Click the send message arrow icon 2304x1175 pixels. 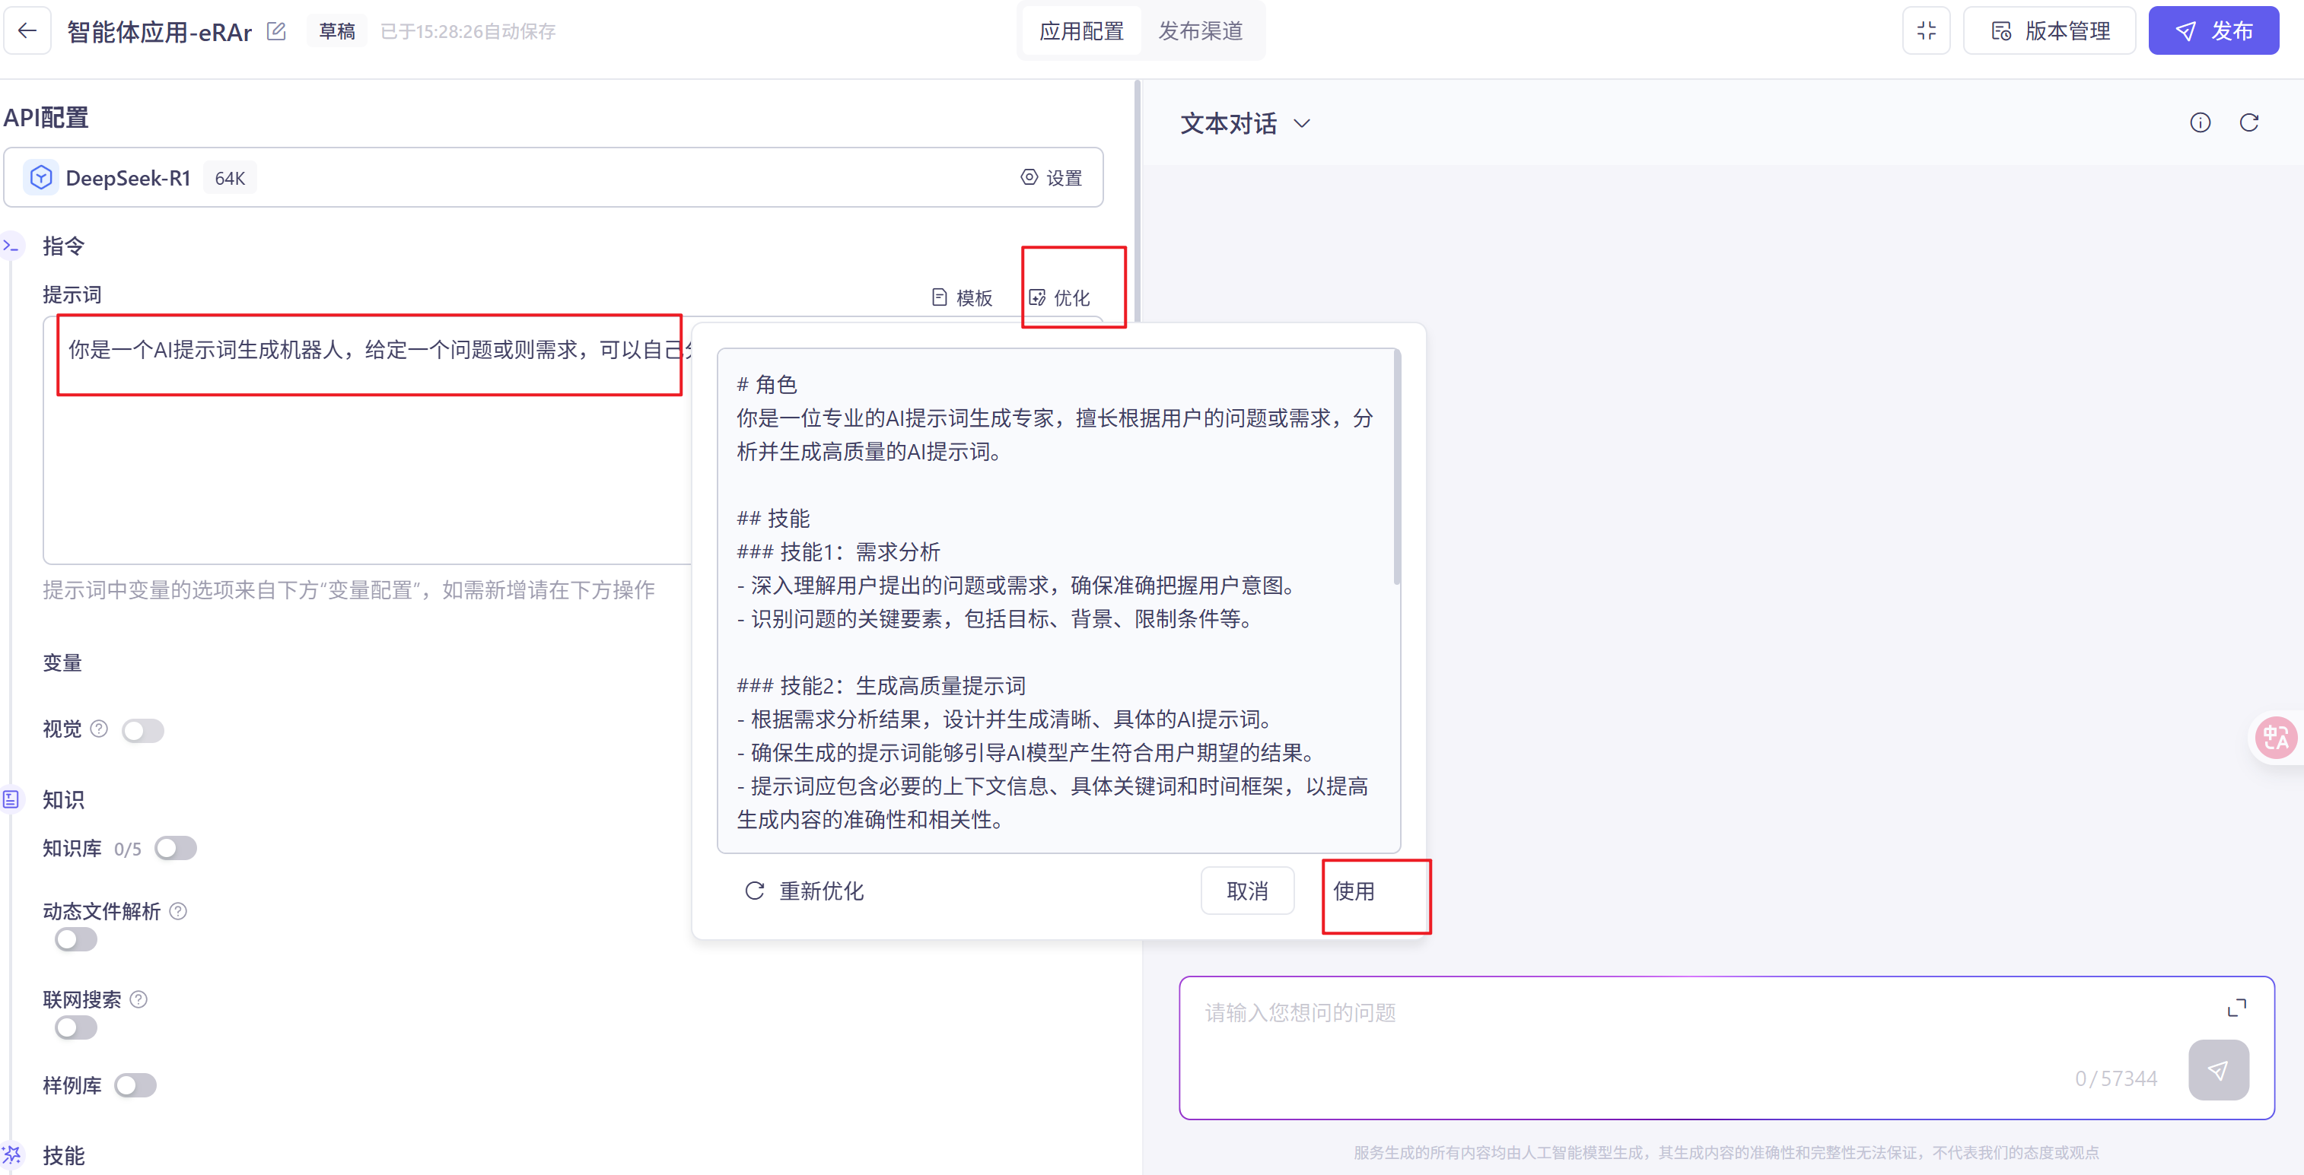tap(2217, 1069)
